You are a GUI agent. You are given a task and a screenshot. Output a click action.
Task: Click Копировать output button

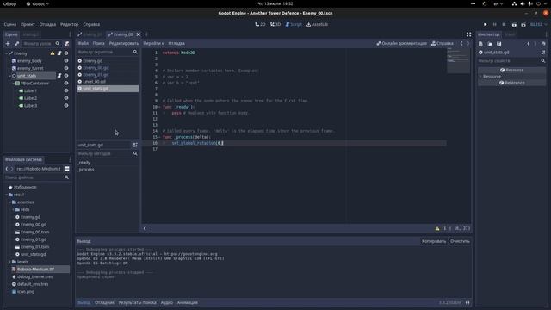[434, 241]
